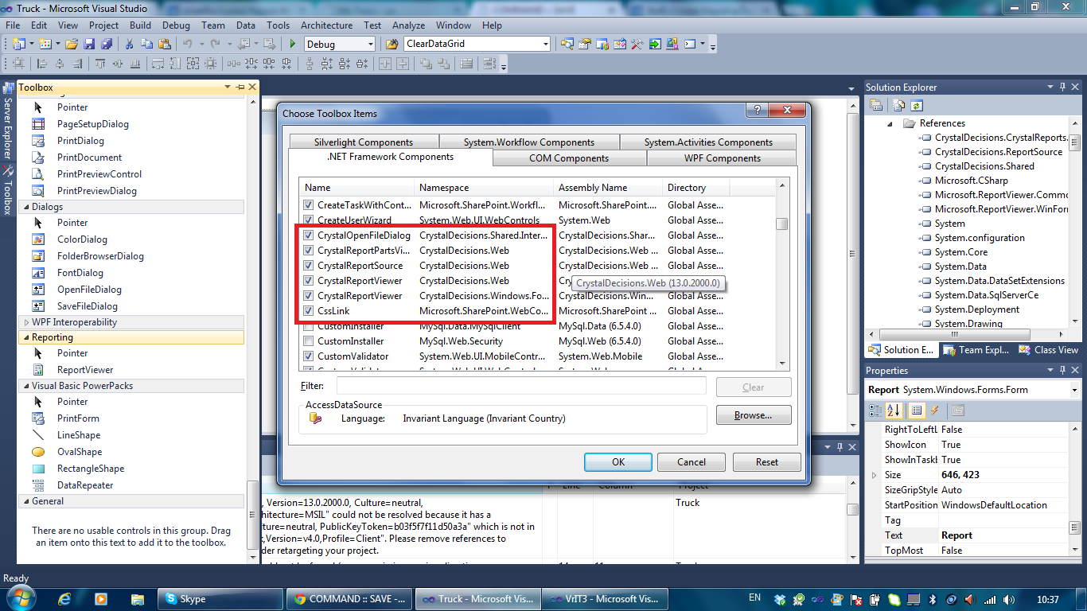Click the dialog Help question mark button
The width and height of the screenshot is (1087, 611).
pos(757,110)
